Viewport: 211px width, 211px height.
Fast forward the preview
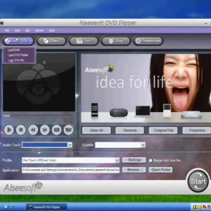tap(45, 130)
